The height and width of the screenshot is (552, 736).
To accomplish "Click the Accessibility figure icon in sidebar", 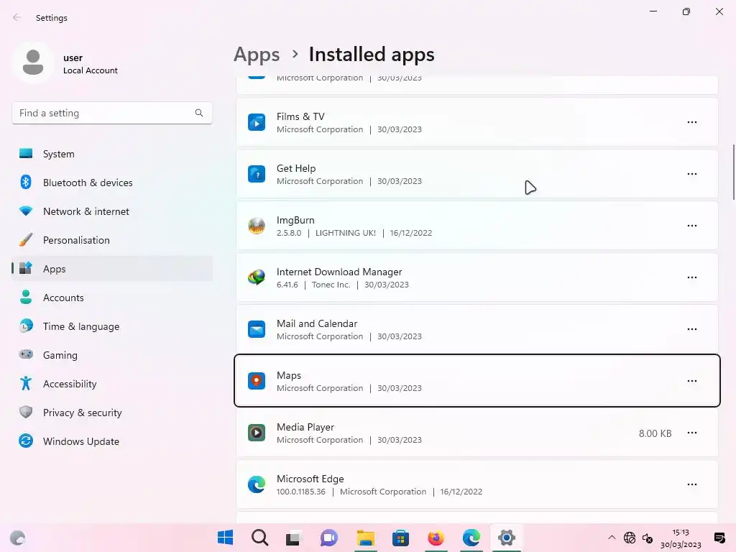I will (x=26, y=384).
